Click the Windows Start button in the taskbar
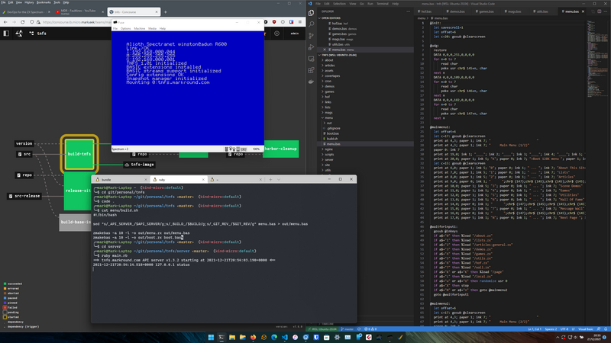This screenshot has width=611, height=343. click(x=212, y=337)
